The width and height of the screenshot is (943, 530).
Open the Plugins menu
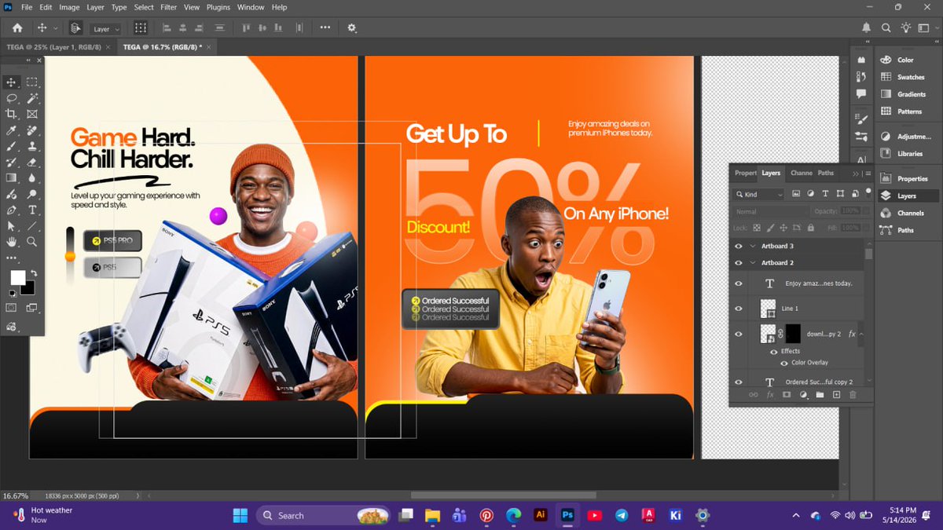pyautogui.click(x=218, y=7)
